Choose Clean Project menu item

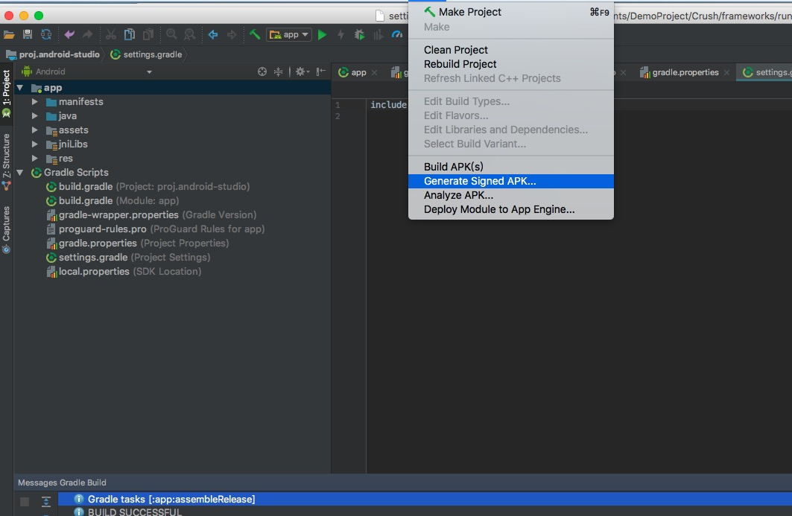coord(510,50)
